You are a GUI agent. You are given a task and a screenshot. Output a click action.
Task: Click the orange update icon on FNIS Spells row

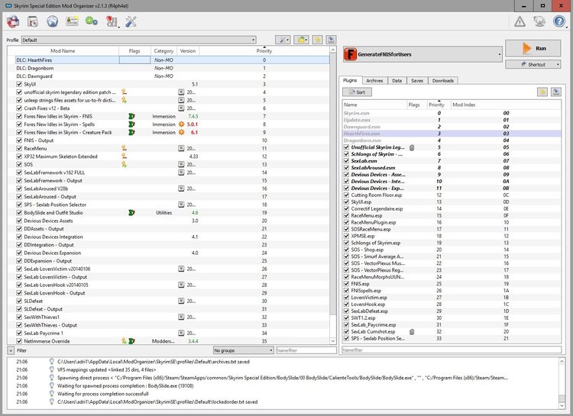[x=181, y=124]
